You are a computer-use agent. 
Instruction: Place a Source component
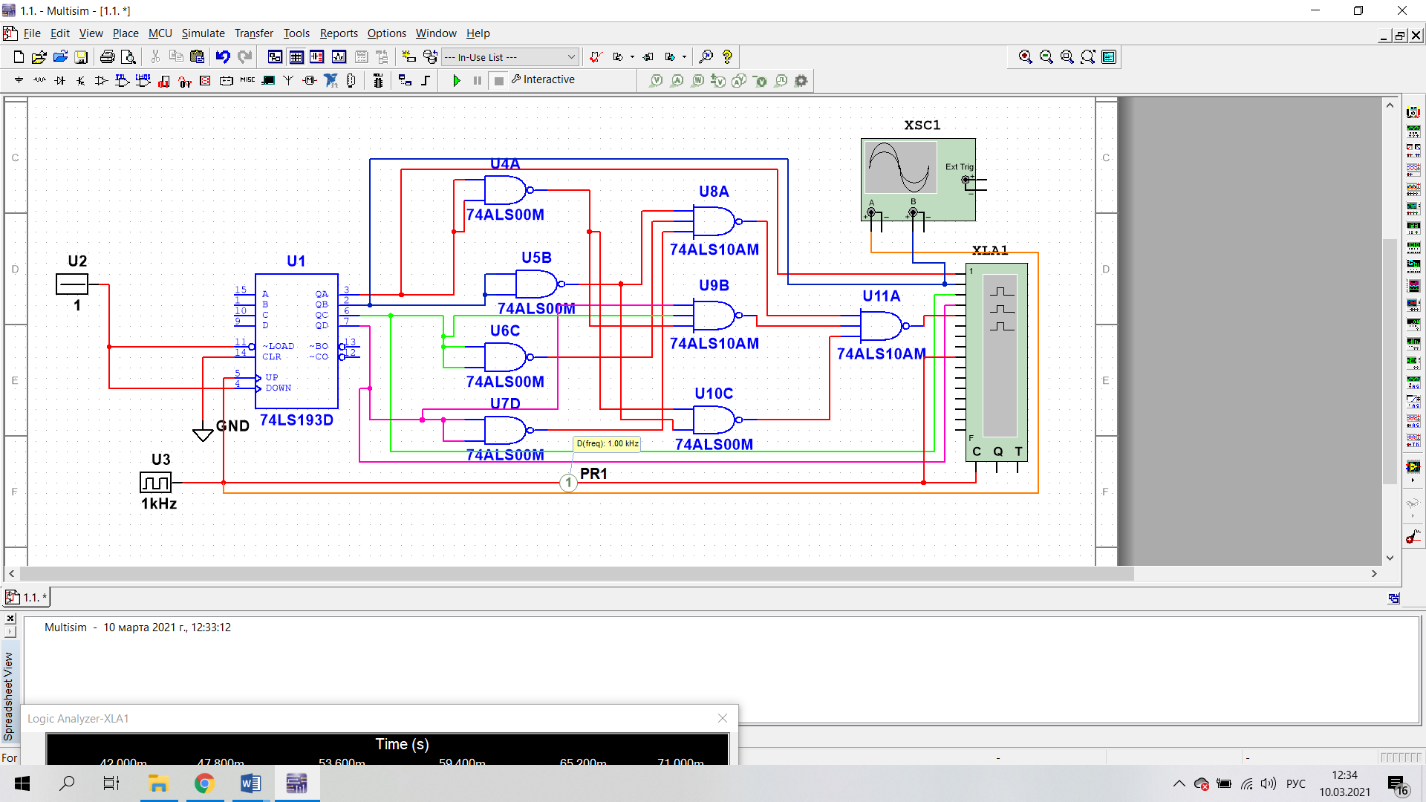[x=19, y=80]
